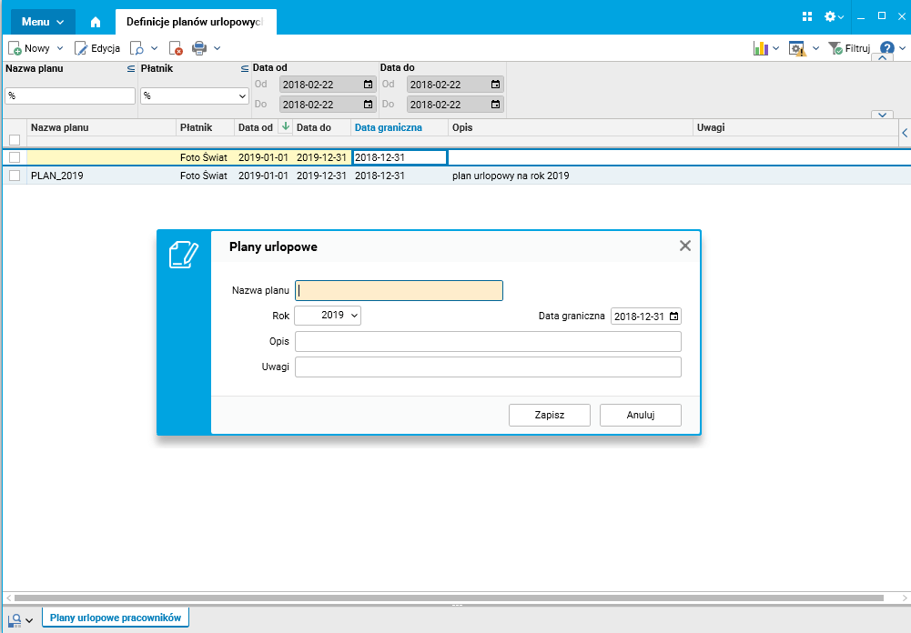Save with the Zapisz button

(x=550, y=416)
